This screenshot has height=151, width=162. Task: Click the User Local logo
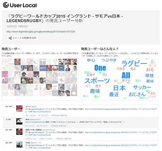tap(20, 5)
